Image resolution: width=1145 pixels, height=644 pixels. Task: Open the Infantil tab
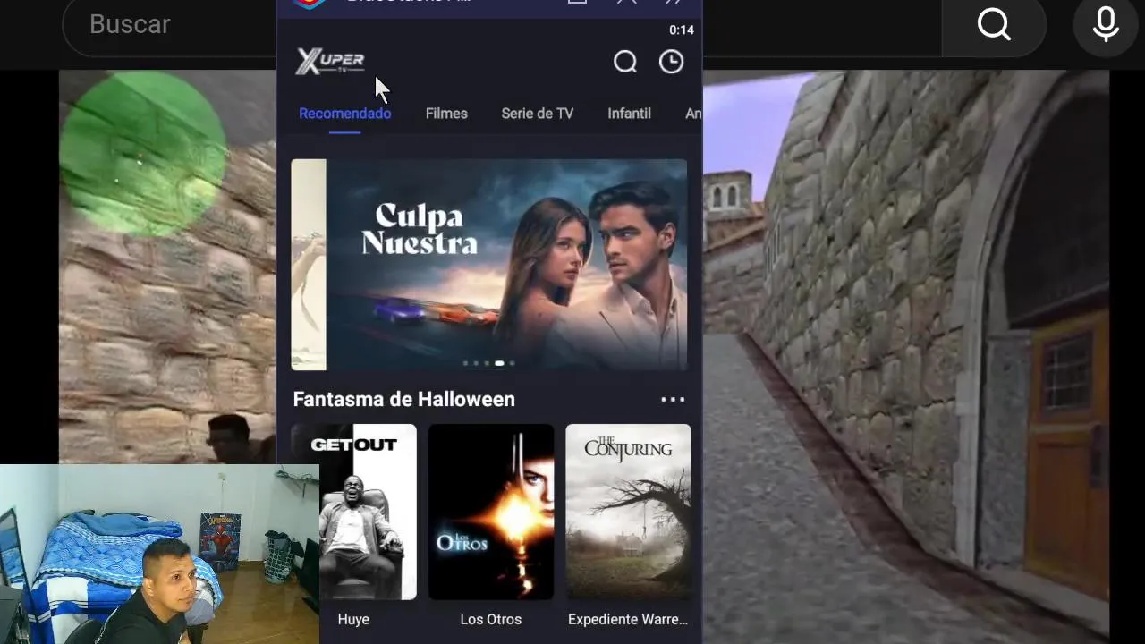click(x=629, y=114)
